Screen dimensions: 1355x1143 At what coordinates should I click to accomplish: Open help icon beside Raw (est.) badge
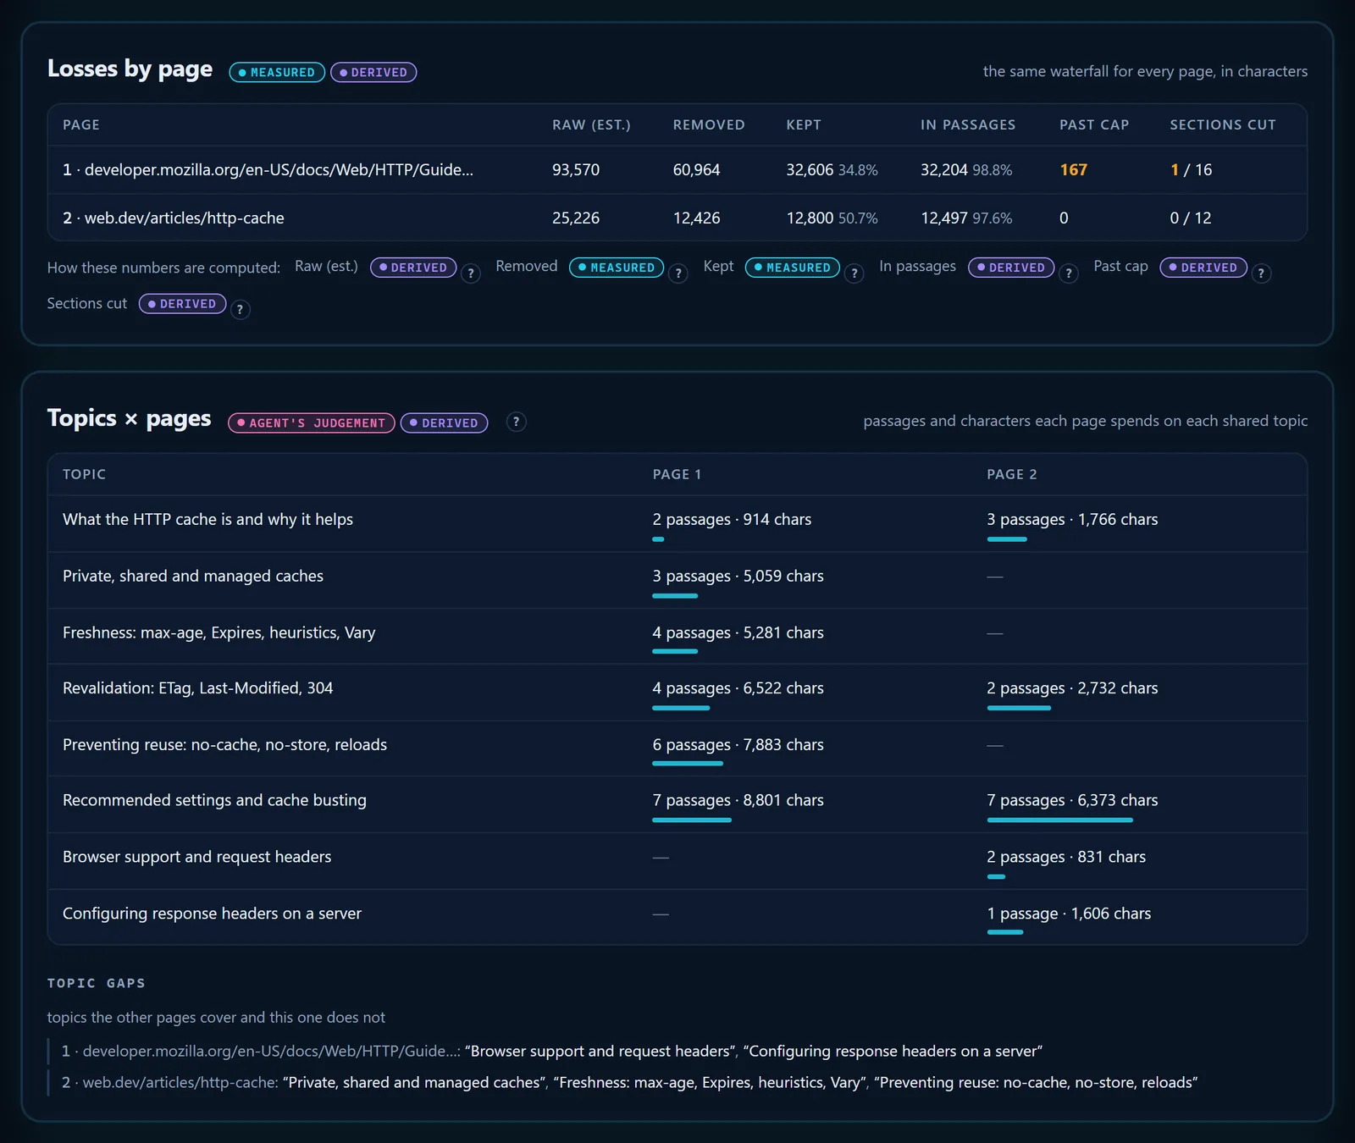pyautogui.click(x=471, y=273)
